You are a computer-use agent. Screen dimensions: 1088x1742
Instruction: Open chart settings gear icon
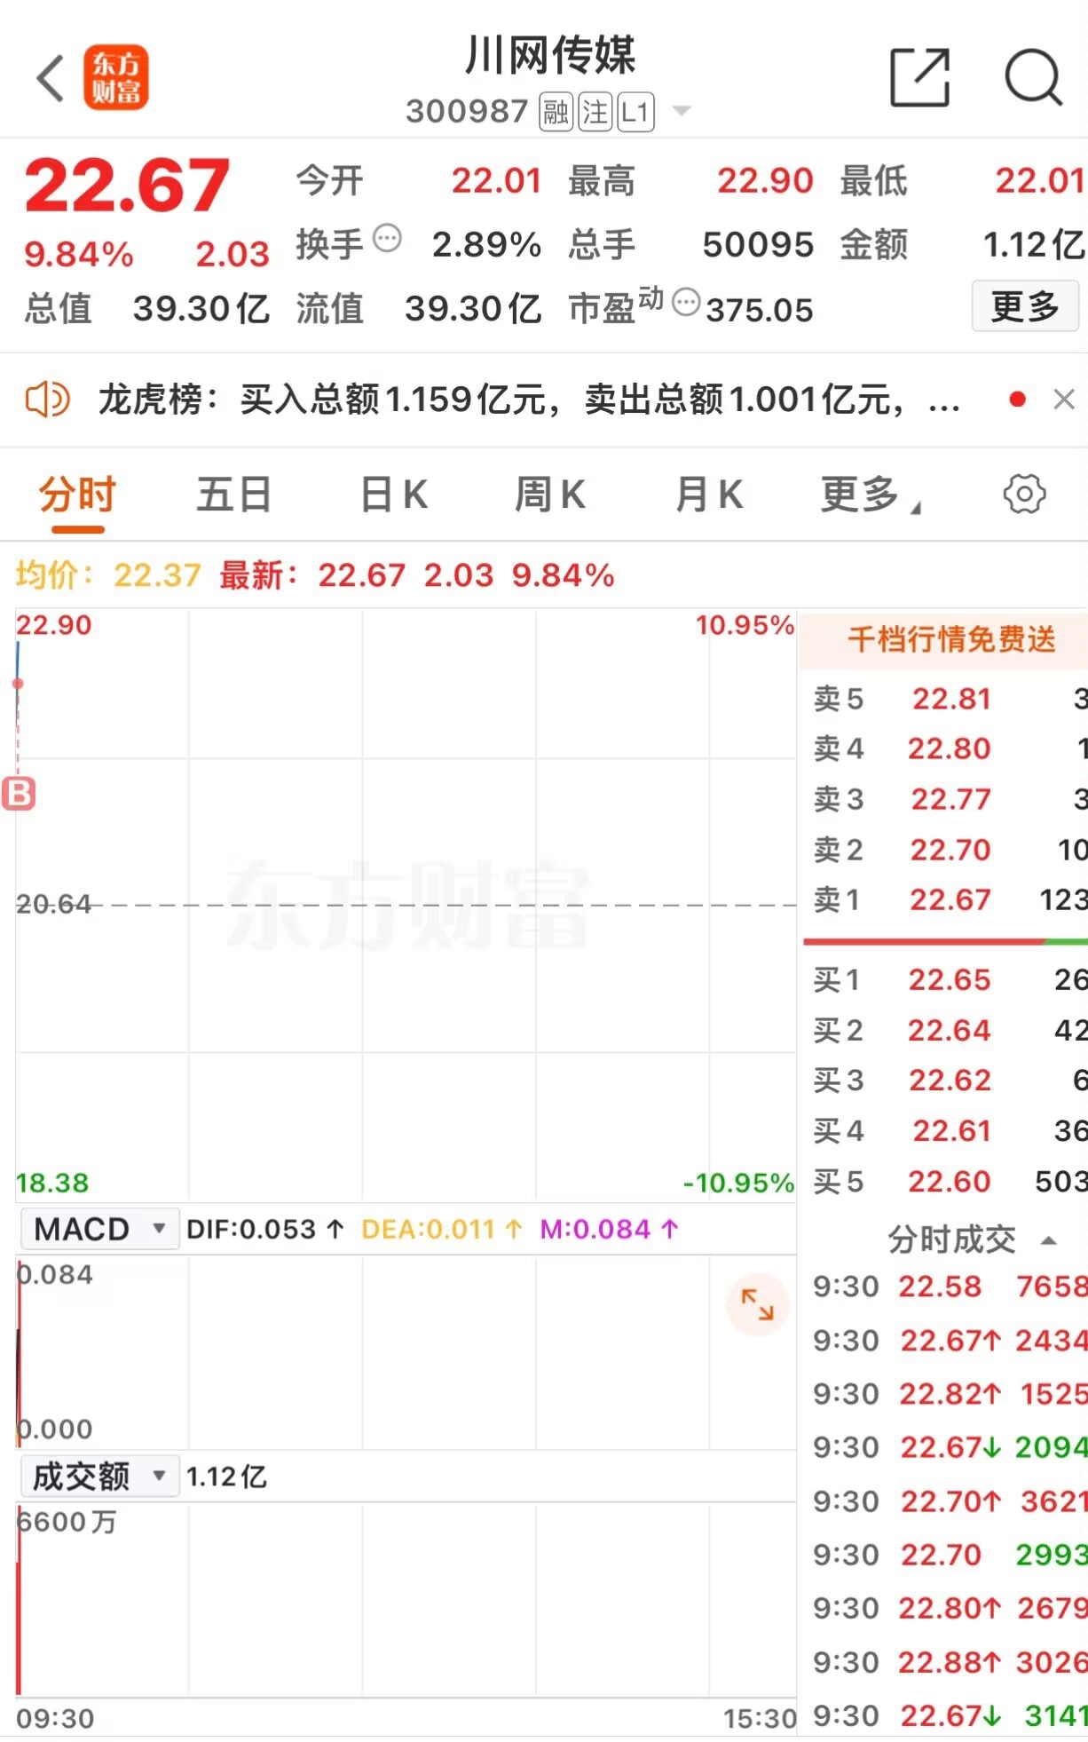(1024, 494)
